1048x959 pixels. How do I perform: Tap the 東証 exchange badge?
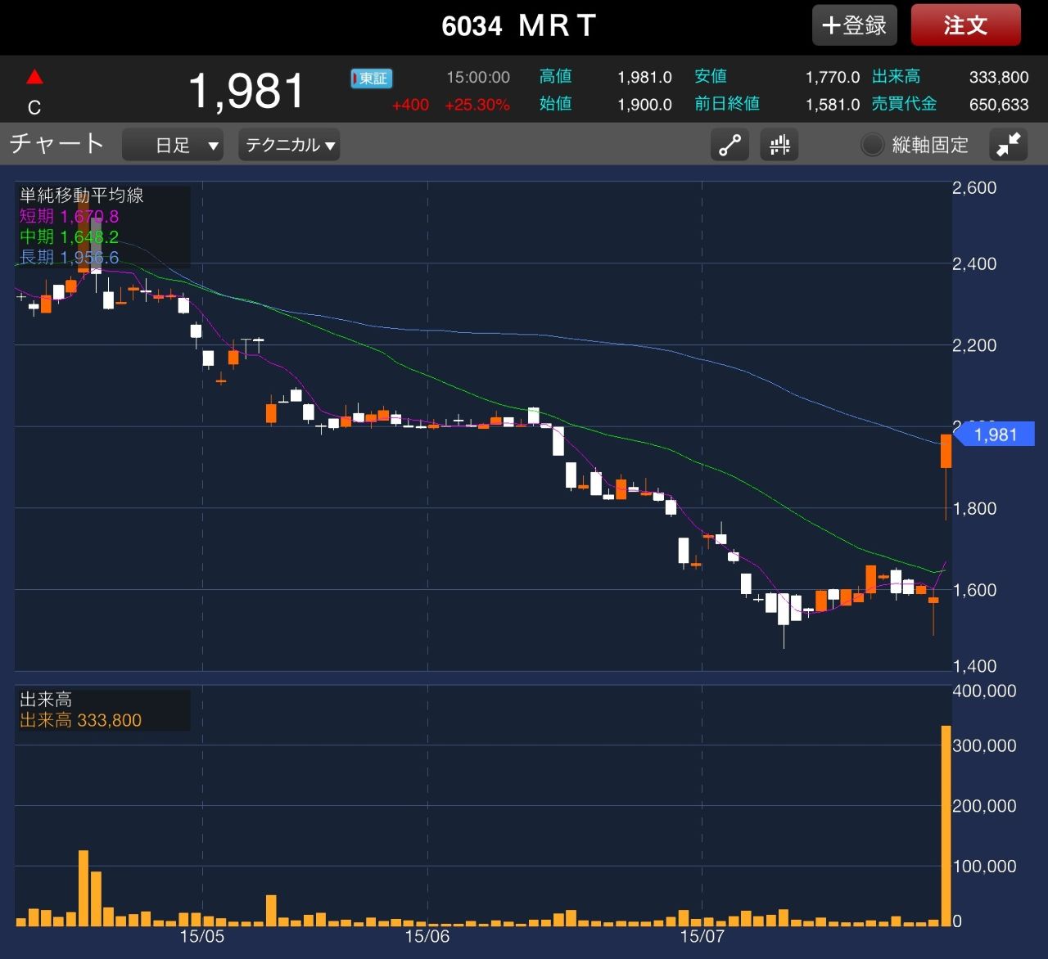pos(372,79)
